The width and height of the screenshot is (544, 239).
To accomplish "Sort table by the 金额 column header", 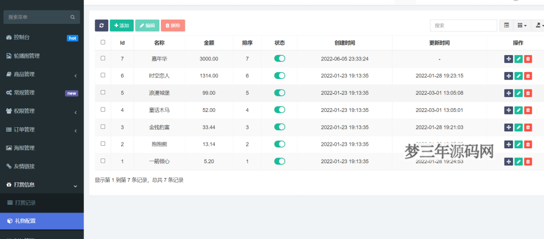I will (209, 43).
